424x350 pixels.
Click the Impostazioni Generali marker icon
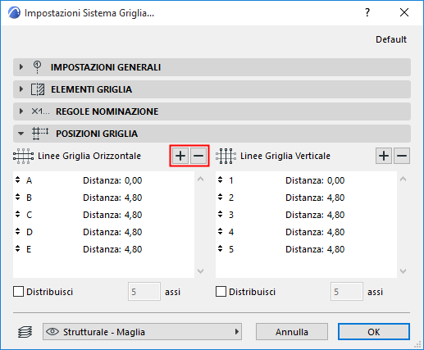(x=37, y=67)
